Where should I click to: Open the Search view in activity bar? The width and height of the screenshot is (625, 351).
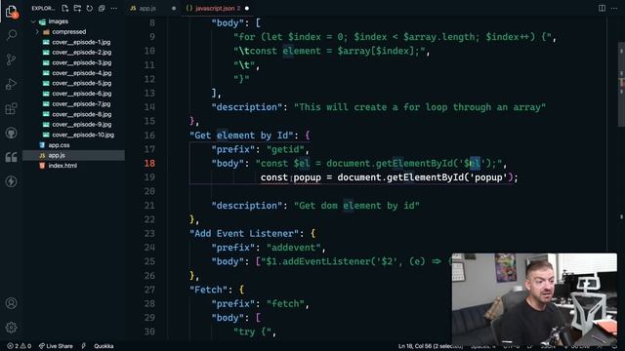[x=12, y=35]
